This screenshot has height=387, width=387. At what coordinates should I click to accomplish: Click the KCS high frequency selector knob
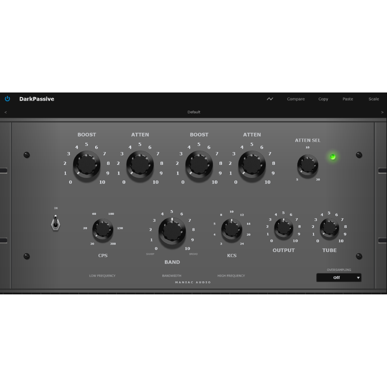tap(231, 229)
